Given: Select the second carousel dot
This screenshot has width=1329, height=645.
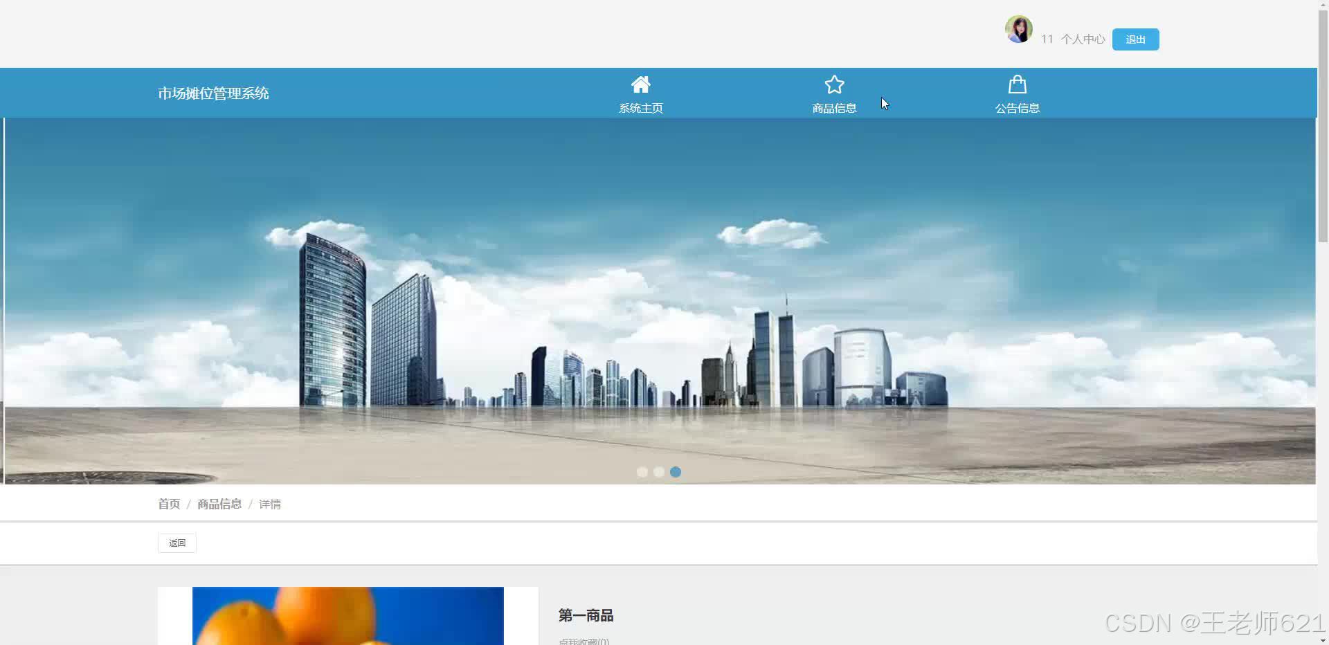Looking at the screenshot, I should 658,472.
